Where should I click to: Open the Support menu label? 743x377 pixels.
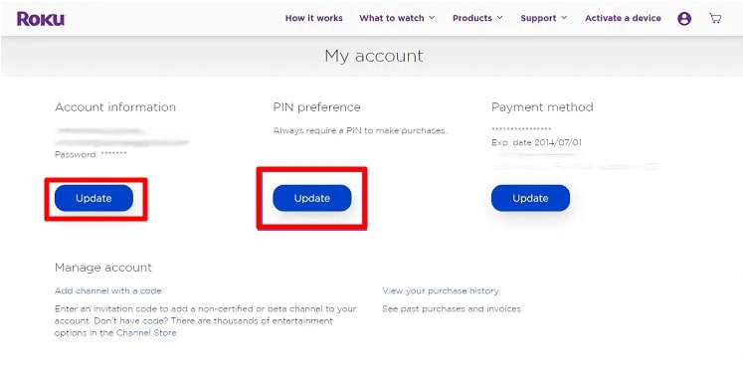(538, 18)
